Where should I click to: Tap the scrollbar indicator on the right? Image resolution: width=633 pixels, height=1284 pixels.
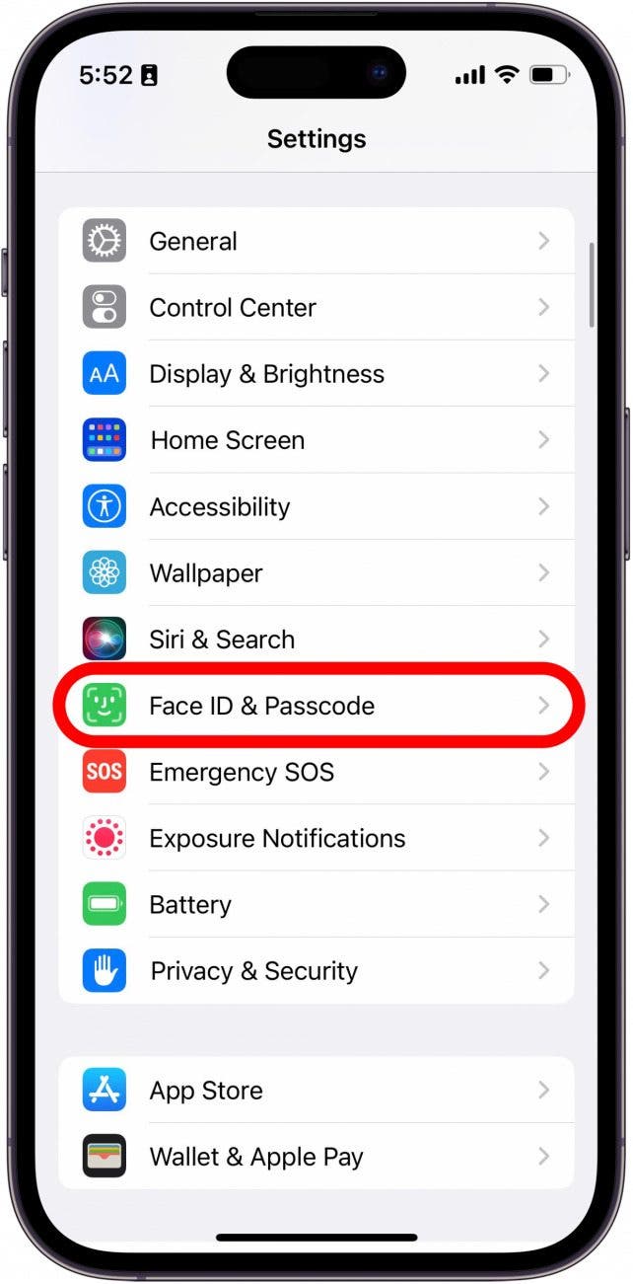[x=592, y=284]
